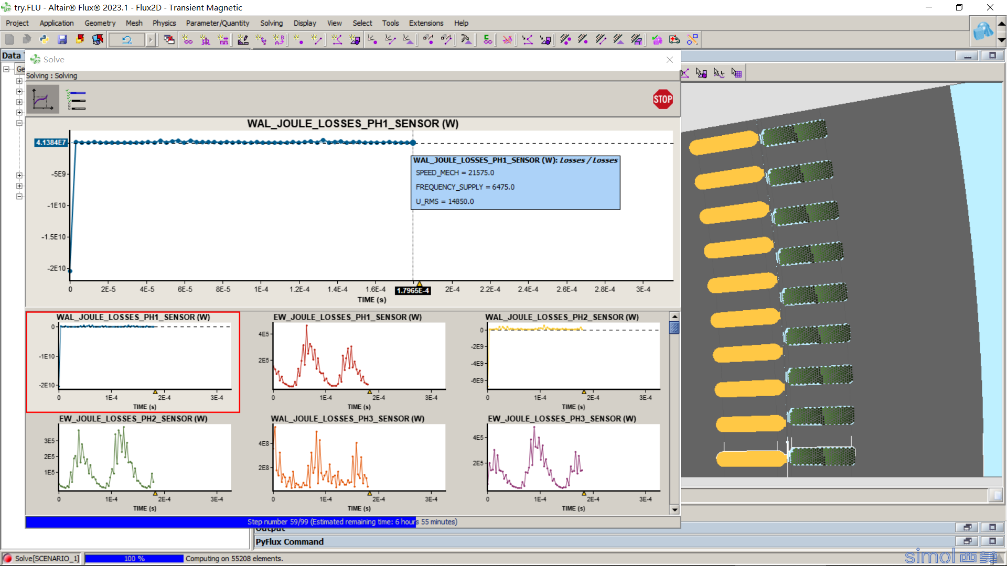Click the new point toolbar icon
Viewport: 1007px width, 566px height.
(298, 39)
